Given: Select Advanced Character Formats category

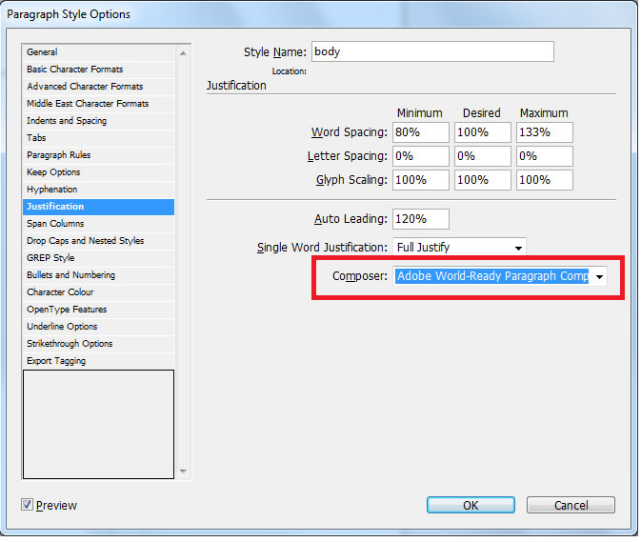Looking at the screenshot, I should (x=98, y=87).
